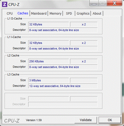The image size is (124, 126).
Task: Open the SPD tab
Action: tap(69, 14)
